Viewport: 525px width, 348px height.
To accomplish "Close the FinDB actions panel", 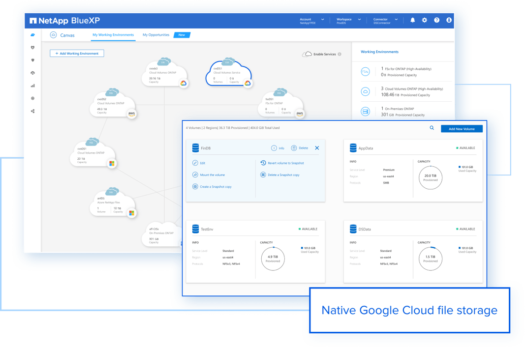I will [317, 148].
